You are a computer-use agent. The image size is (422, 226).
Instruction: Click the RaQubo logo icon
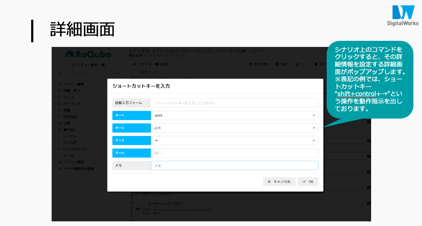(x=70, y=54)
